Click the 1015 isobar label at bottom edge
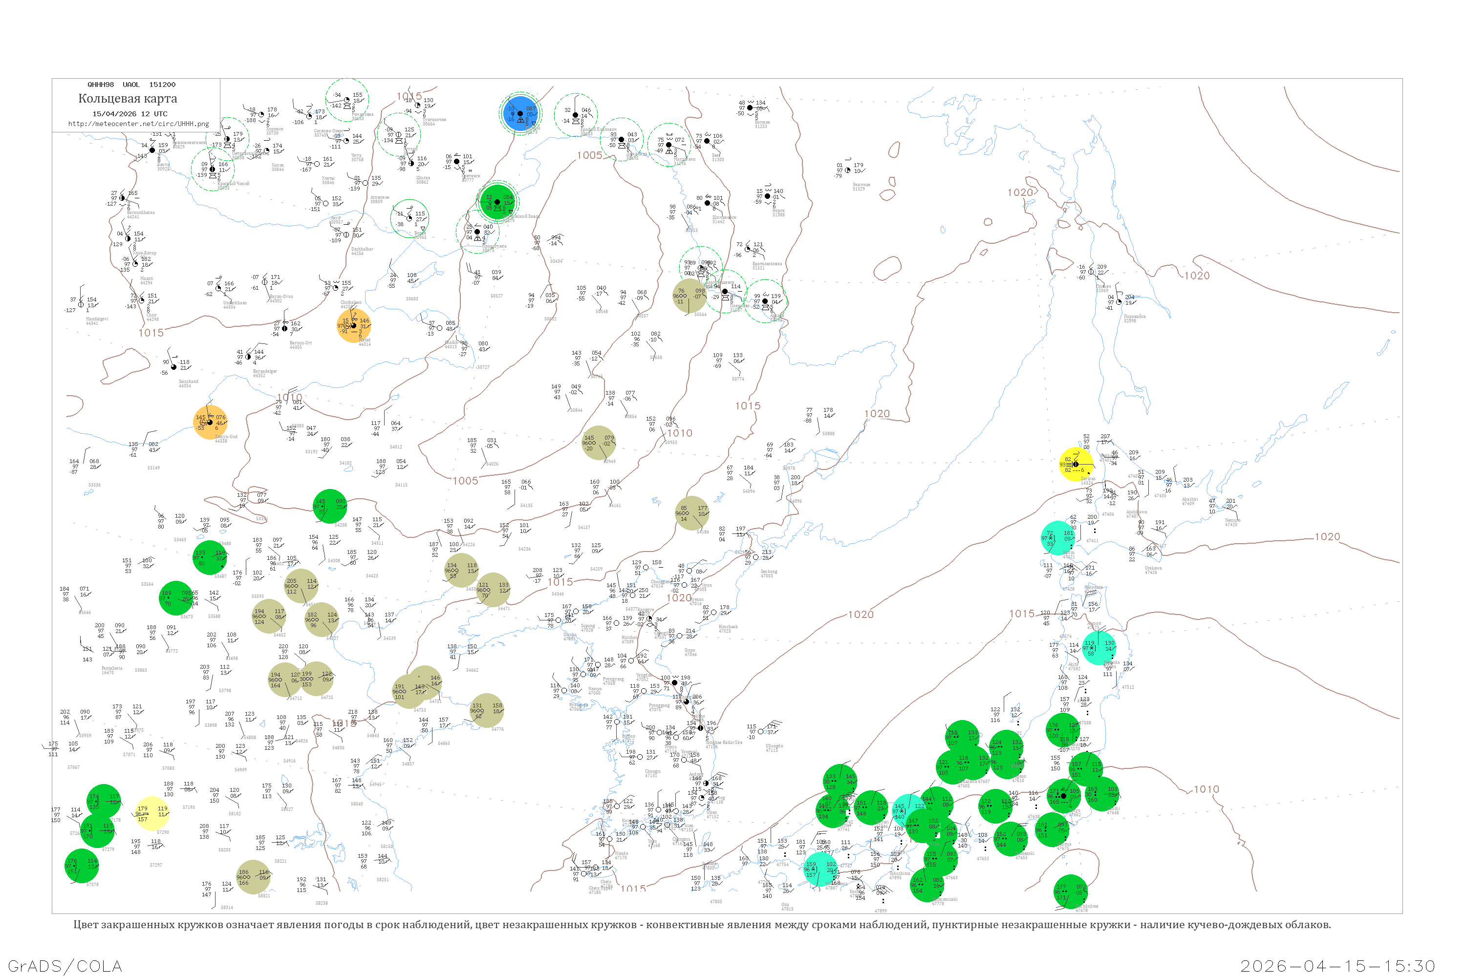 [633, 889]
